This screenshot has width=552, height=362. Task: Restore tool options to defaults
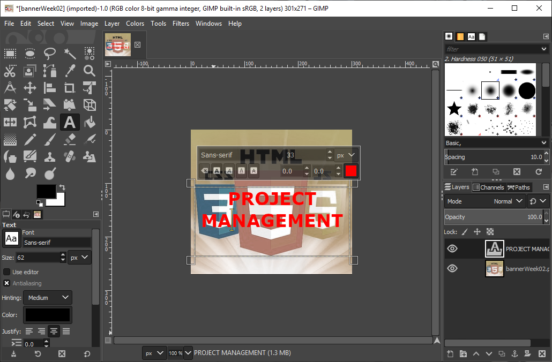[x=87, y=353]
